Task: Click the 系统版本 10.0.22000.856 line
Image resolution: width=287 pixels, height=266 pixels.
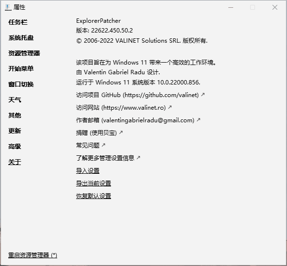Action: tap(138, 83)
